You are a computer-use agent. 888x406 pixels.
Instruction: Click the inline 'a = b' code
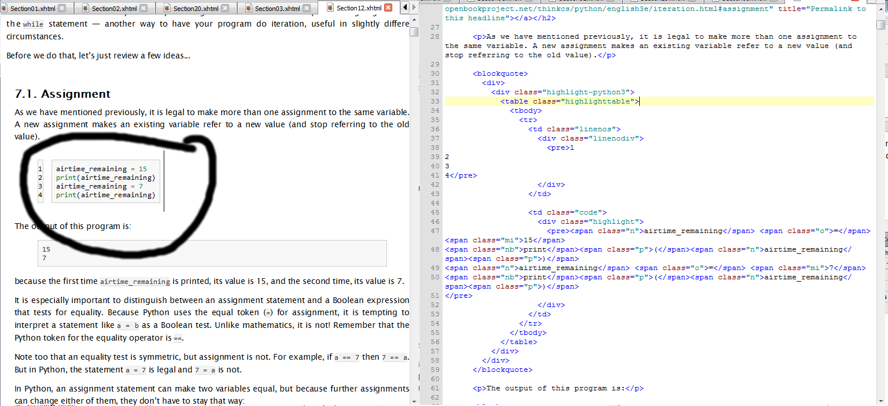128,326
